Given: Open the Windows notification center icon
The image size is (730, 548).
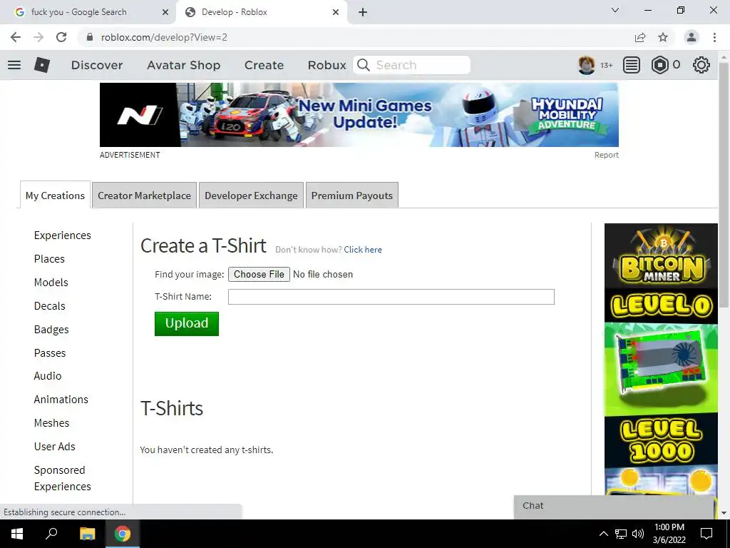Looking at the screenshot, I should [706, 534].
